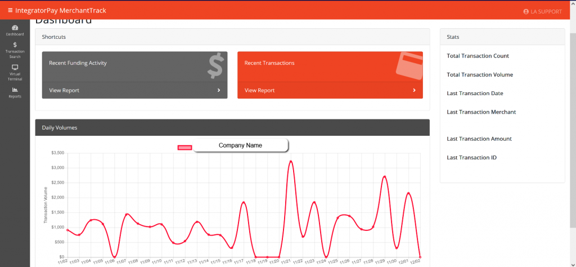
Task: Open Dashboard from the sidebar speedometer icon
Action: click(x=15, y=28)
